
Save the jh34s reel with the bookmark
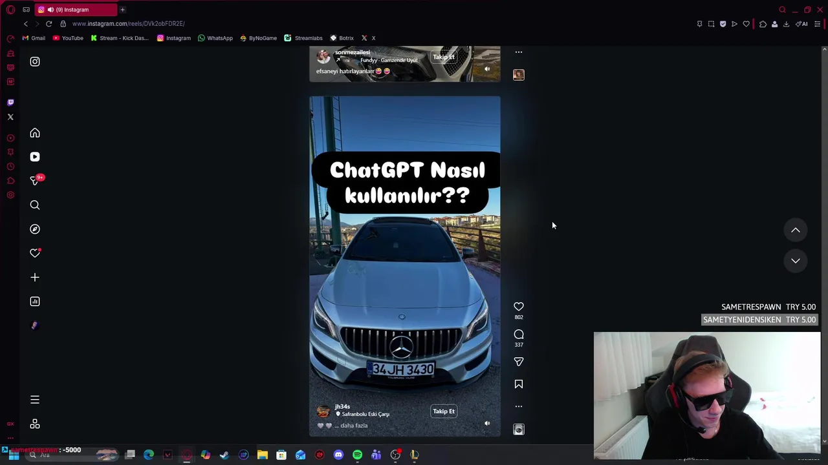pyautogui.click(x=519, y=384)
